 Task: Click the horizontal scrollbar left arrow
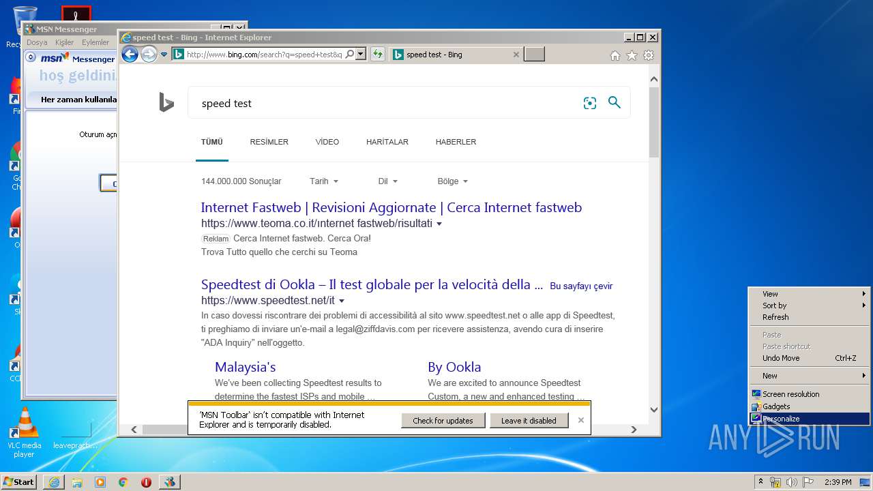click(x=134, y=430)
